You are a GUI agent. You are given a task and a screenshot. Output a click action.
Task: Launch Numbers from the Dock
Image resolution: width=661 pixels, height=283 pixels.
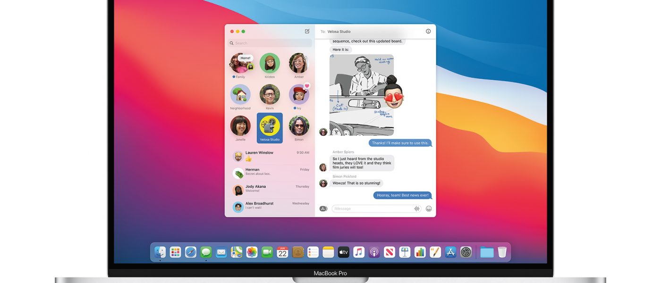tap(420, 252)
